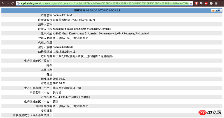Select product standard YZB/GER 4276-2013
The height and width of the screenshot is (118, 224).
coord(72,97)
